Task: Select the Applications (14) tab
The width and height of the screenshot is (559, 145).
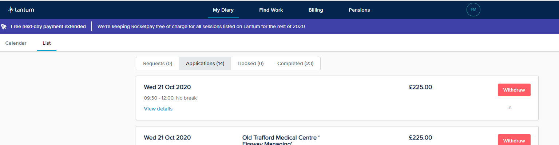Action: point(205,63)
